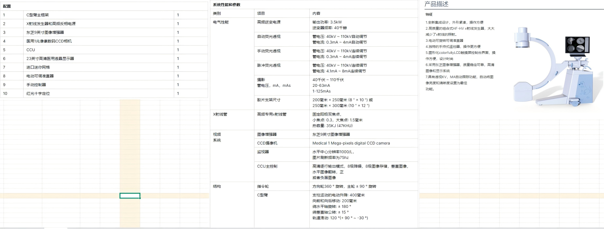Click the 脉冲荧光透视 item cell

269,65
